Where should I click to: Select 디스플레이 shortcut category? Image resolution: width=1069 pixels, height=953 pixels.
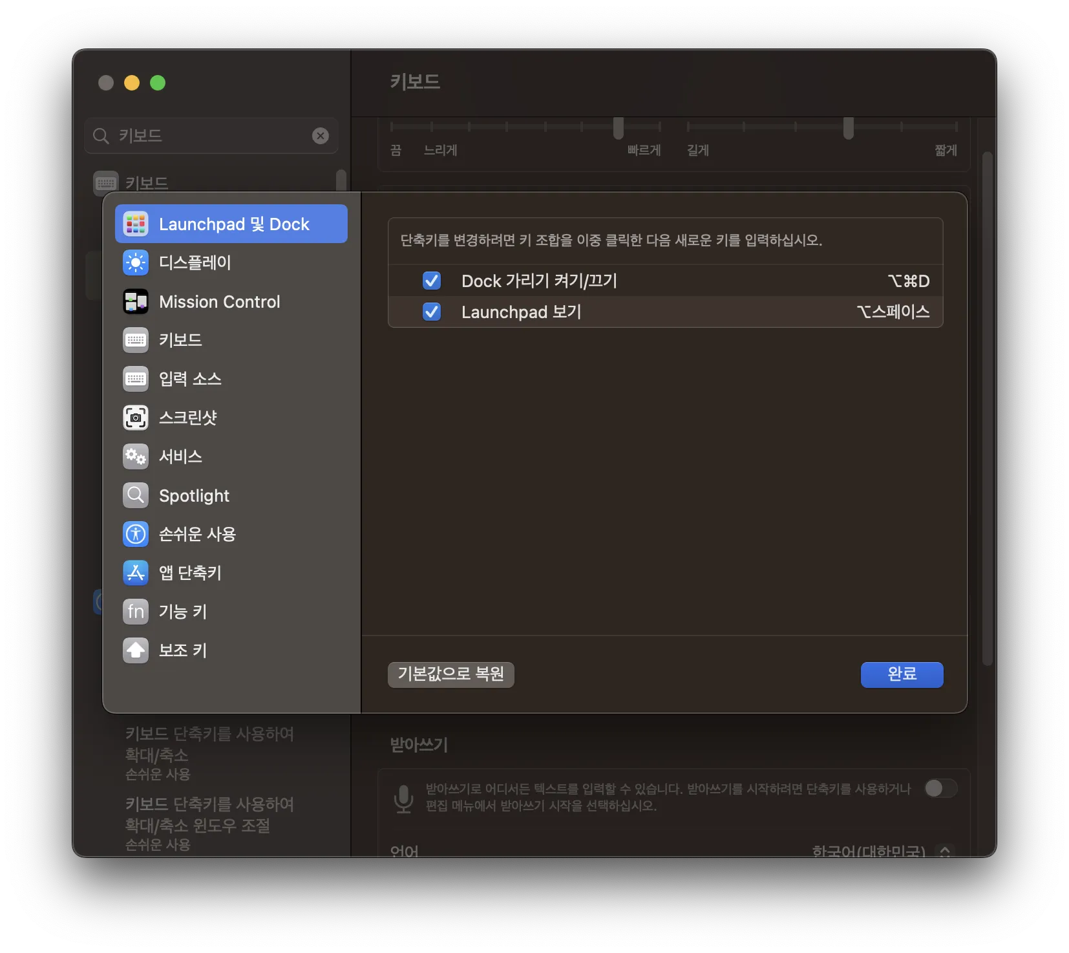231,263
